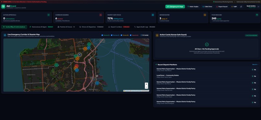
Task: Click the shield icon on the Action Approvals card
Action: (49, 15)
